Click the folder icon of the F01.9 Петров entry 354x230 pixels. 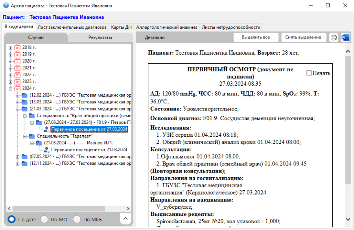tap(39, 122)
